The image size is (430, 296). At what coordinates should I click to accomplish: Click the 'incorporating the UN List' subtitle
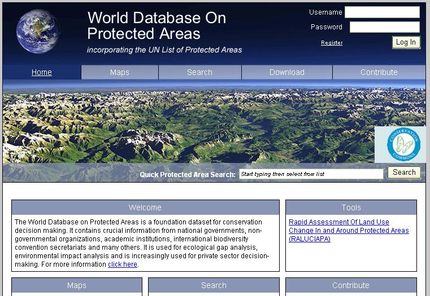(x=164, y=50)
